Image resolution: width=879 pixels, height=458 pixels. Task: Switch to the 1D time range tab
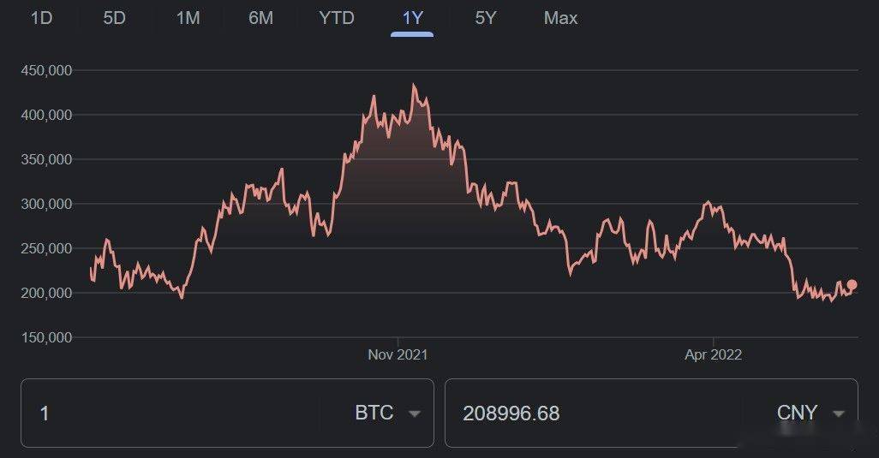click(x=41, y=18)
